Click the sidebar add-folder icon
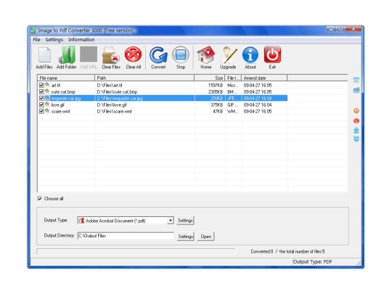This screenshot has width=392, height=294. tap(356, 90)
